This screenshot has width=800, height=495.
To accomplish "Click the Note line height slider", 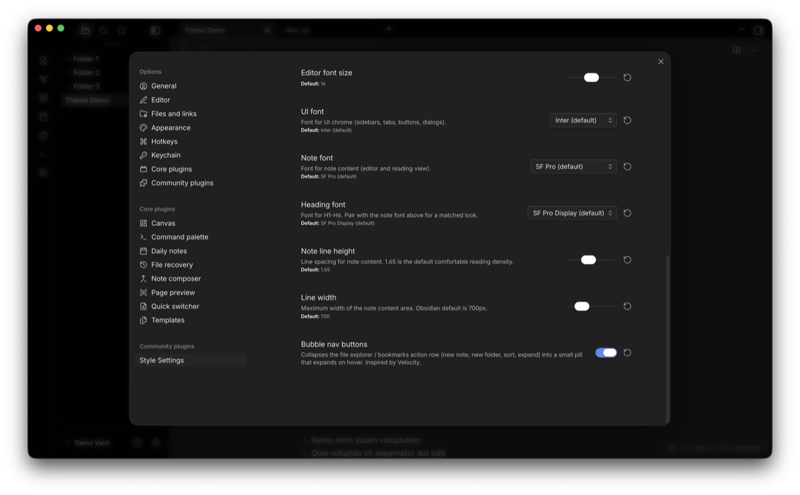I will [x=591, y=260].
